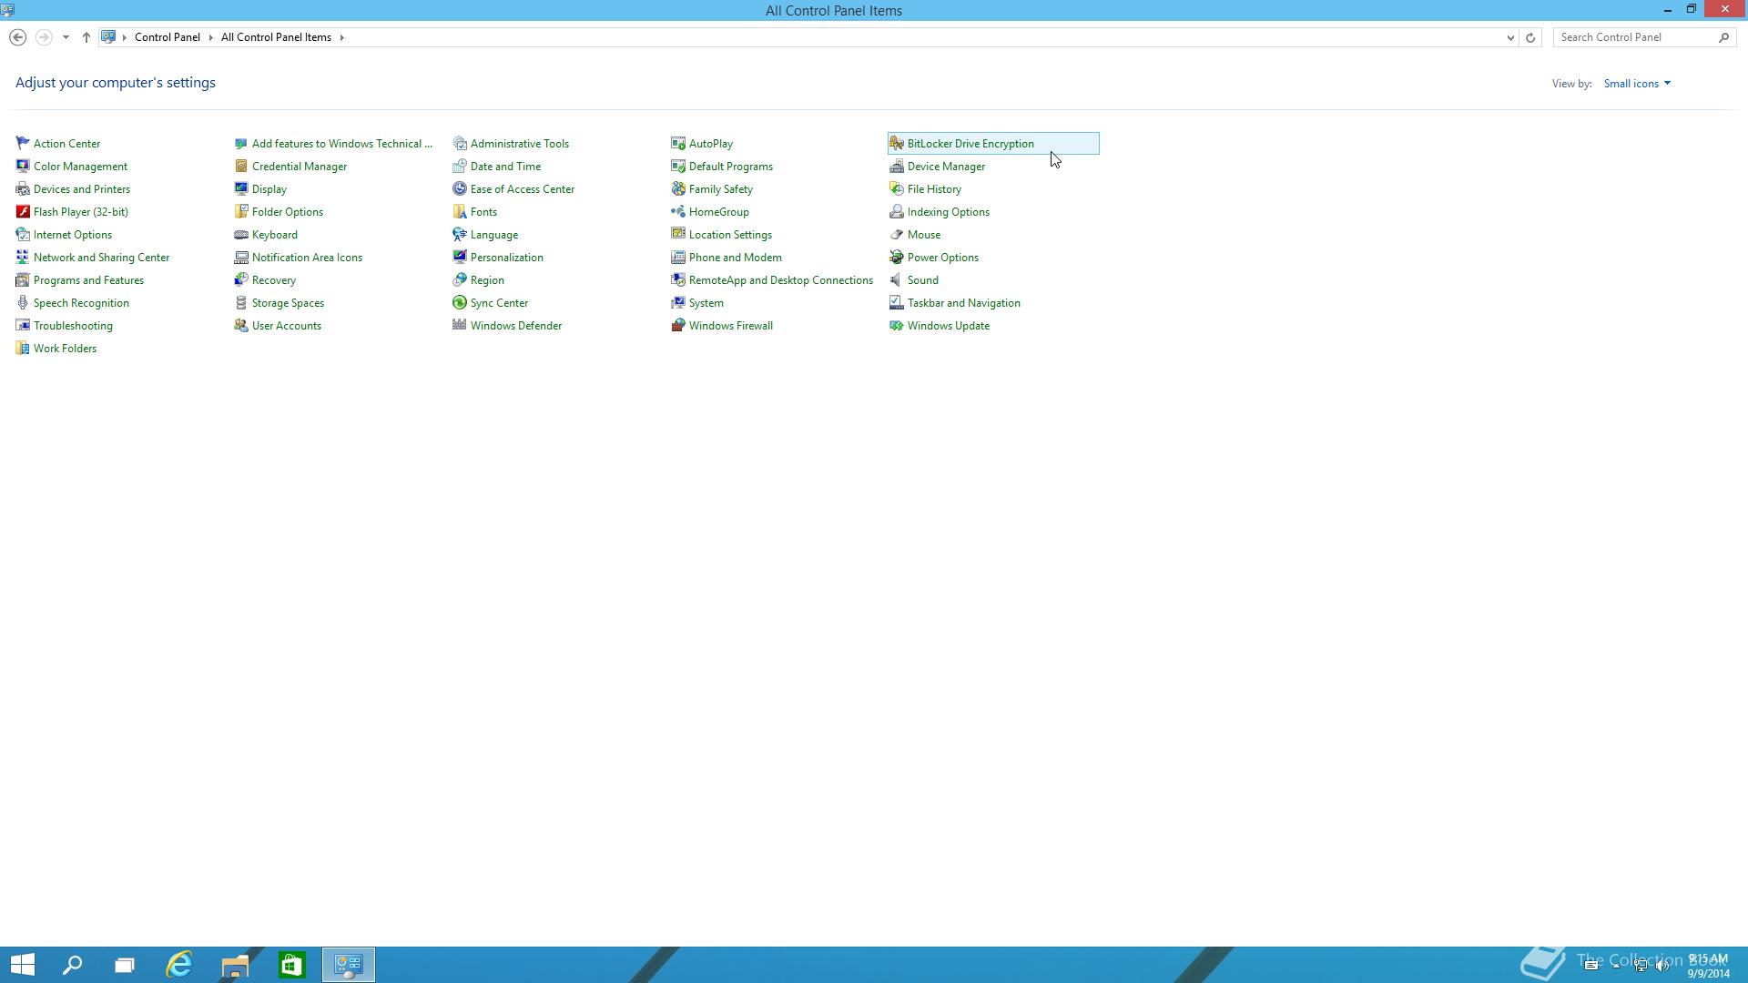Click the Date and Time icon
This screenshot has width=1748, height=983.
(460, 166)
